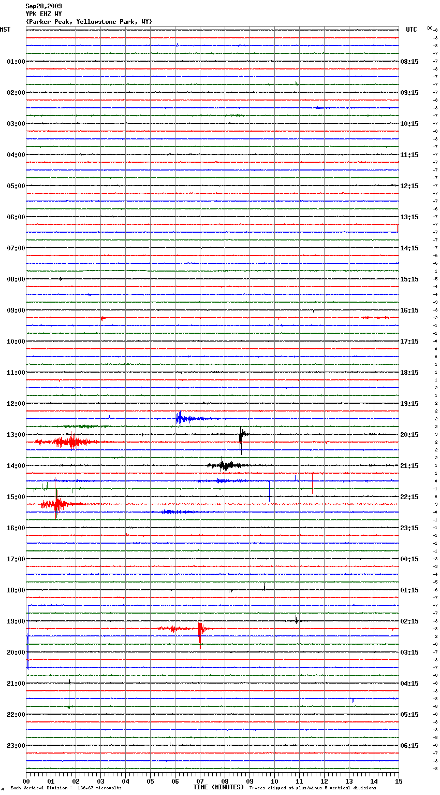Select the 12:00 MST time label
Image resolution: width=440 pixels, height=795 pixels.
pos(16,404)
